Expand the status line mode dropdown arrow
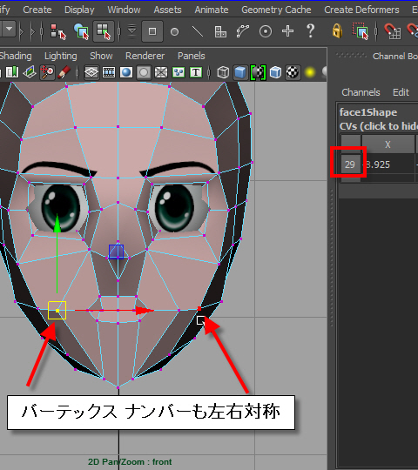The width and height of the screenshot is (418, 470). pyautogui.click(x=9, y=30)
